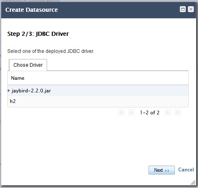
Task: Select the Chose Driver tab
Action: click(28, 65)
